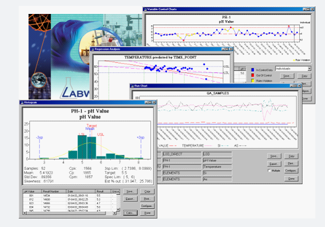Click Configure in the Histogram window
Viewport: 325px width, 227px height.
point(147,206)
